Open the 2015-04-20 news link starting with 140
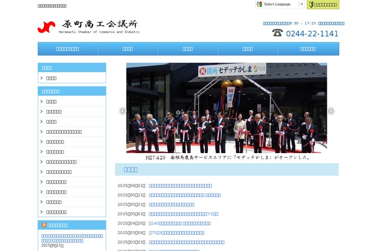Image resolution: width=377 pixels, height=251 pixels. coord(180,223)
